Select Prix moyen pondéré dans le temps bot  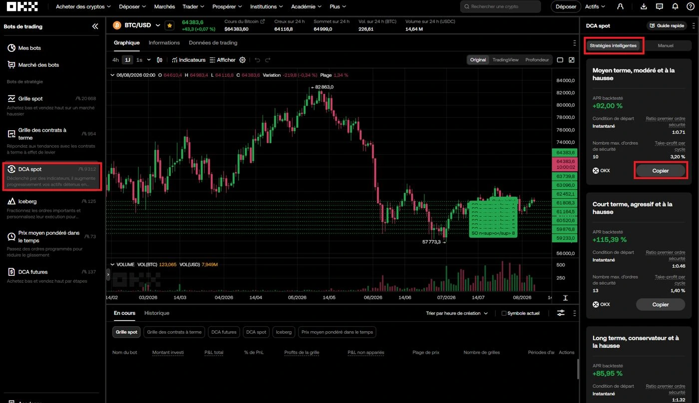pyautogui.click(x=52, y=243)
